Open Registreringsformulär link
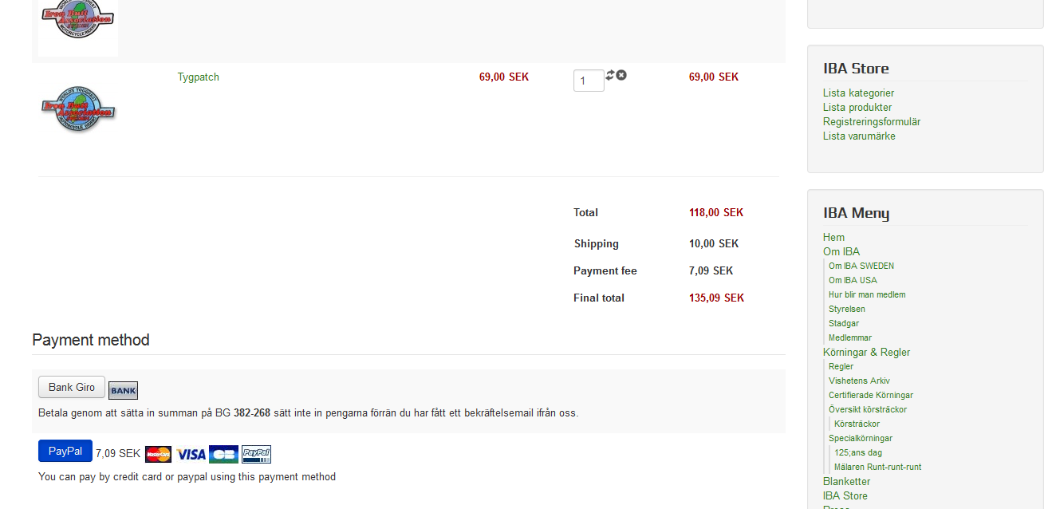 pyautogui.click(x=872, y=122)
